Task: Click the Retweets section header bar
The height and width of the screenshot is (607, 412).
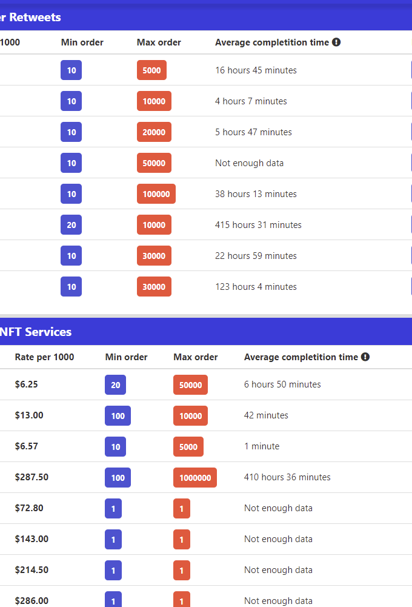Action: point(206,17)
